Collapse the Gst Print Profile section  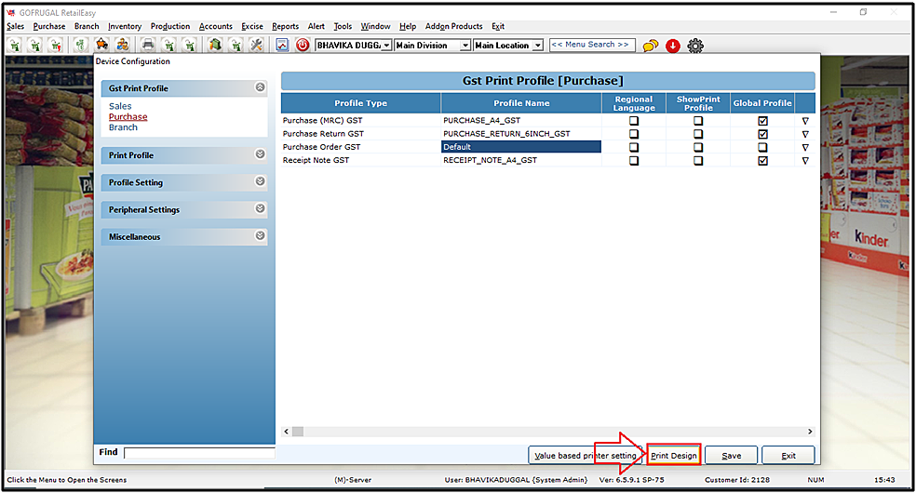pyautogui.click(x=260, y=87)
